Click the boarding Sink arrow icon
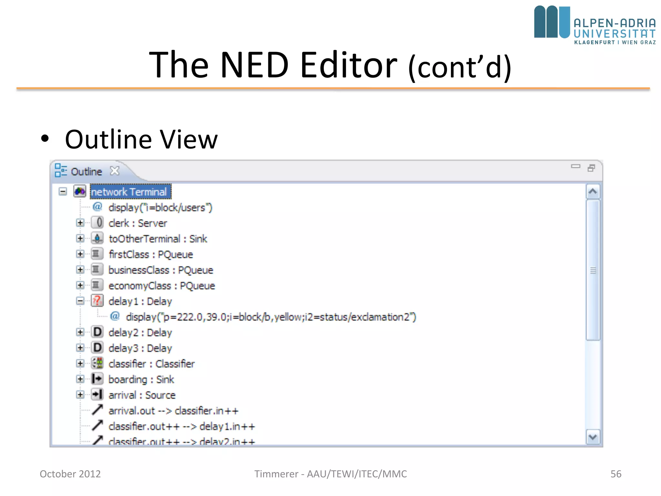Image resolution: width=661 pixels, height=496 pixels. click(x=97, y=379)
